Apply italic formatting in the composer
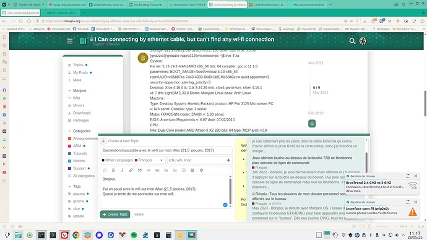 coord(122,170)
